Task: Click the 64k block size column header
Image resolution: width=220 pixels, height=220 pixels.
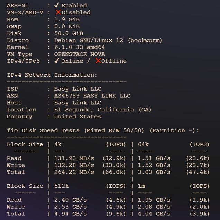Action: [143, 144]
